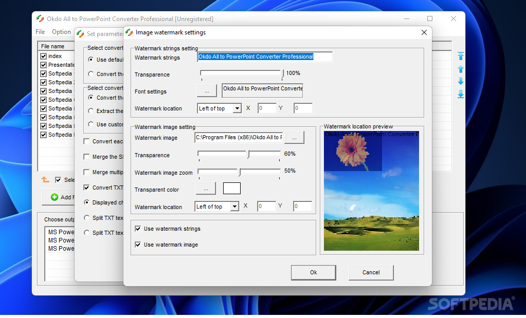526x318 pixels.
Task: Click Okdo app icon in main title bar
Action: coord(40,19)
